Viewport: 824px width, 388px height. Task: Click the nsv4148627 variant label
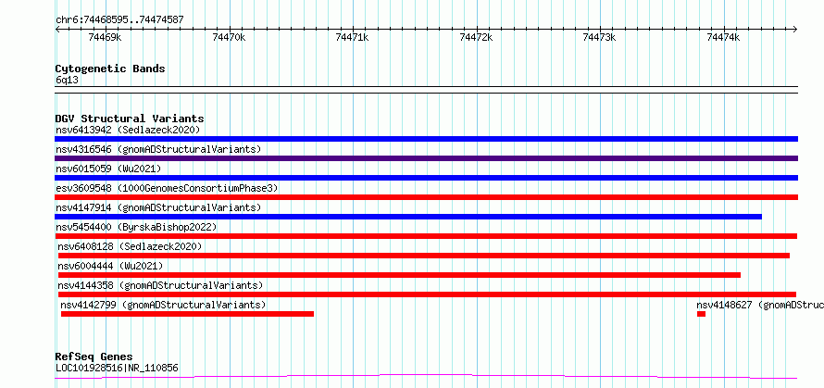(760, 305)
